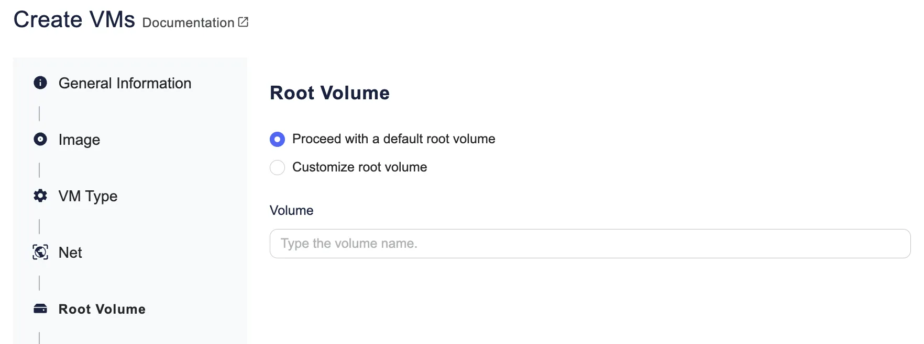
Task: Open the Net configuration step
Action: (70, 252)
